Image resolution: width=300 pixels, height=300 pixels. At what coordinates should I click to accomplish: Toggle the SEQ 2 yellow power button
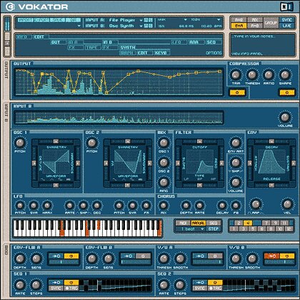coord(215,283)
